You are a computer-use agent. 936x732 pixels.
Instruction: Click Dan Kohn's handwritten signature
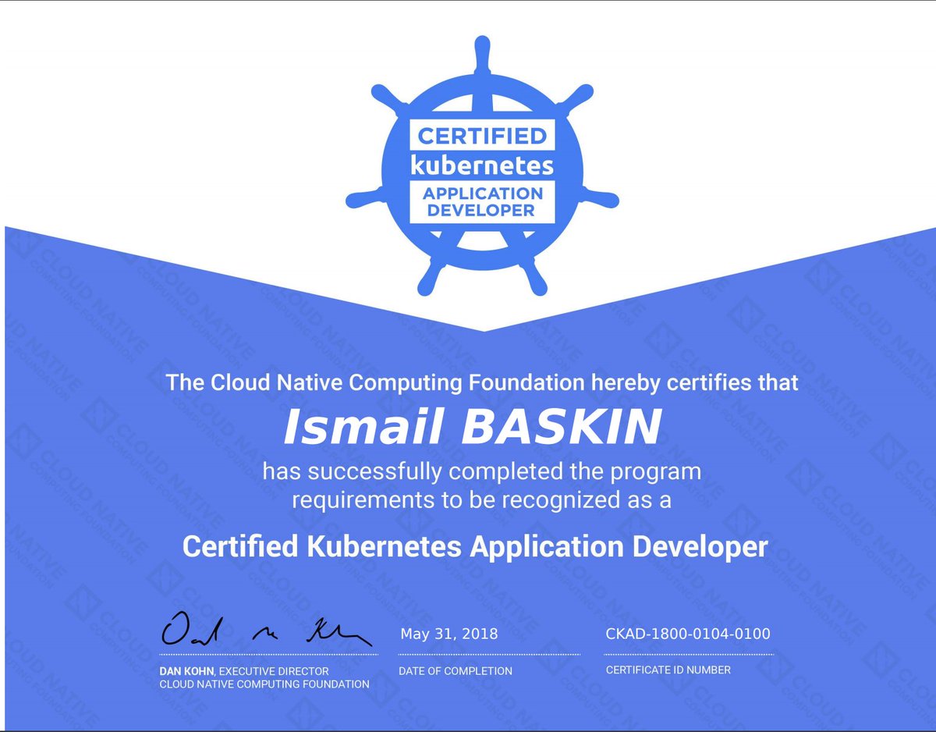tap(266, 628)
